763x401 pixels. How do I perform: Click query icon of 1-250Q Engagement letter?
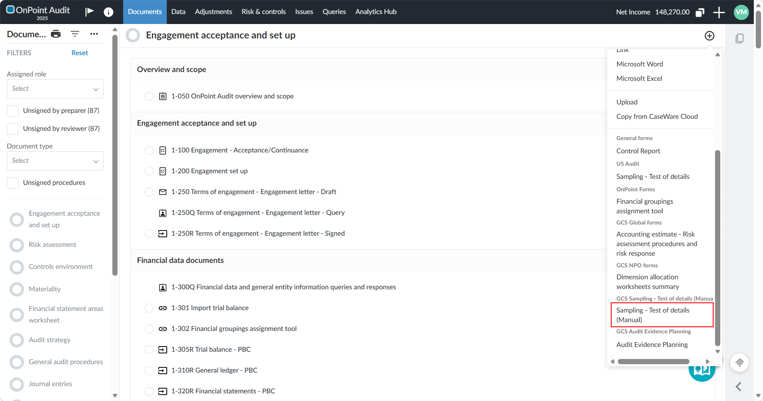click(163, 213)
